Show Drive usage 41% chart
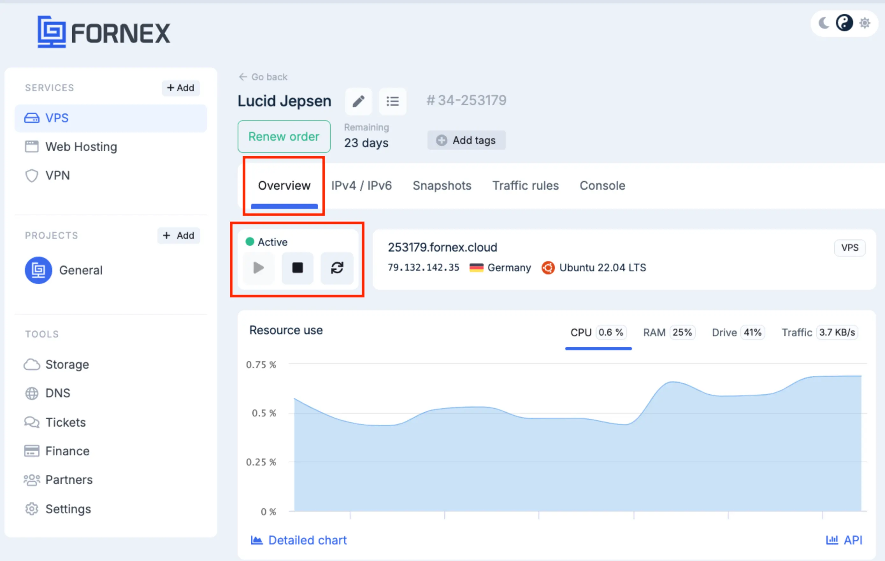Image resolution: width=885 pixels, height=561 pixels. pos(738,332)
